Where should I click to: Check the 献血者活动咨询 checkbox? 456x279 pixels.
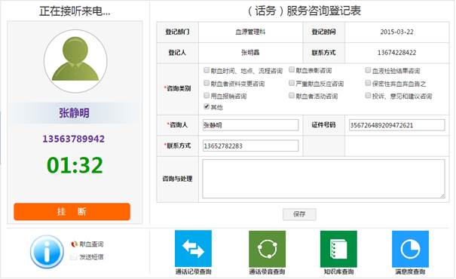coord(292,95)
